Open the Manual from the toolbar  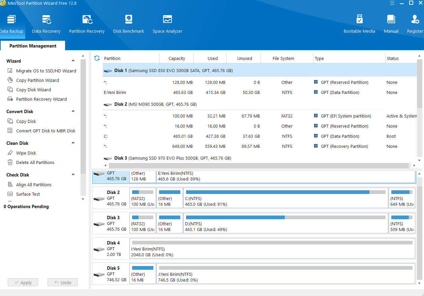click(x=391, y=24)
